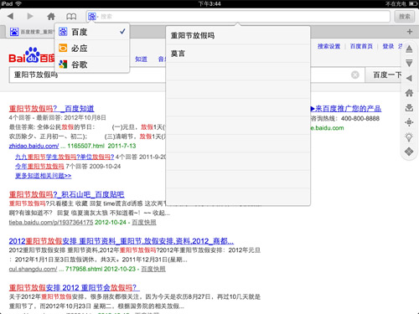Viewport: 419px width, 314px height.
Task: Tap the 搜索 button in the toolbar
Action: [404, 17]
